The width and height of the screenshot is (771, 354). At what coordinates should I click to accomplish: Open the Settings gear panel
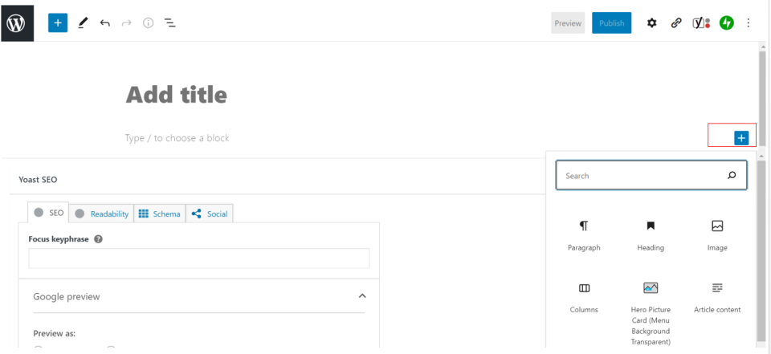[x=652, y=23]
